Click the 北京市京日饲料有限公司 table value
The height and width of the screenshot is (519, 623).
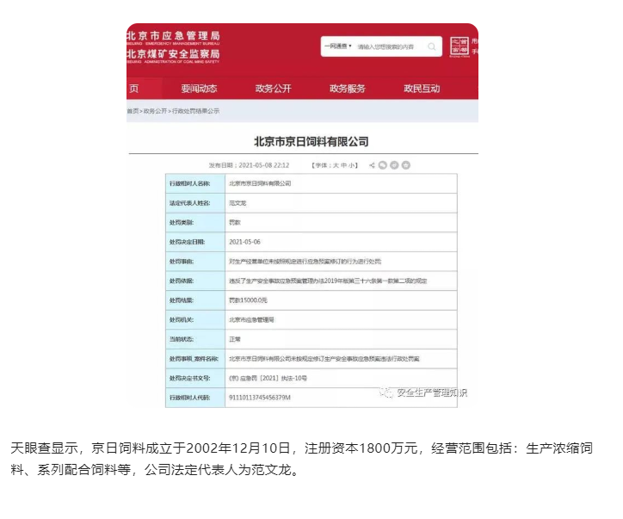(x=260, y=183)
